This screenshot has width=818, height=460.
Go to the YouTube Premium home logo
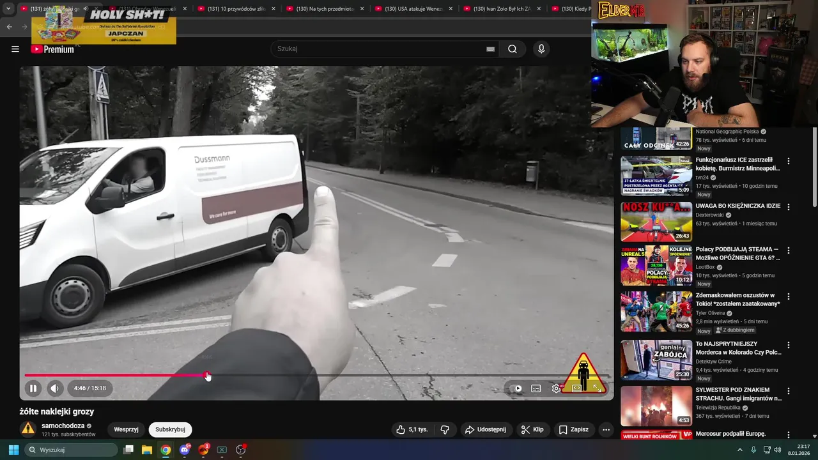pos(52,49)
